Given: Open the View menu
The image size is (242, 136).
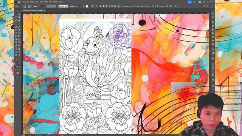Looking at the screenshot, I should (50, 2).
